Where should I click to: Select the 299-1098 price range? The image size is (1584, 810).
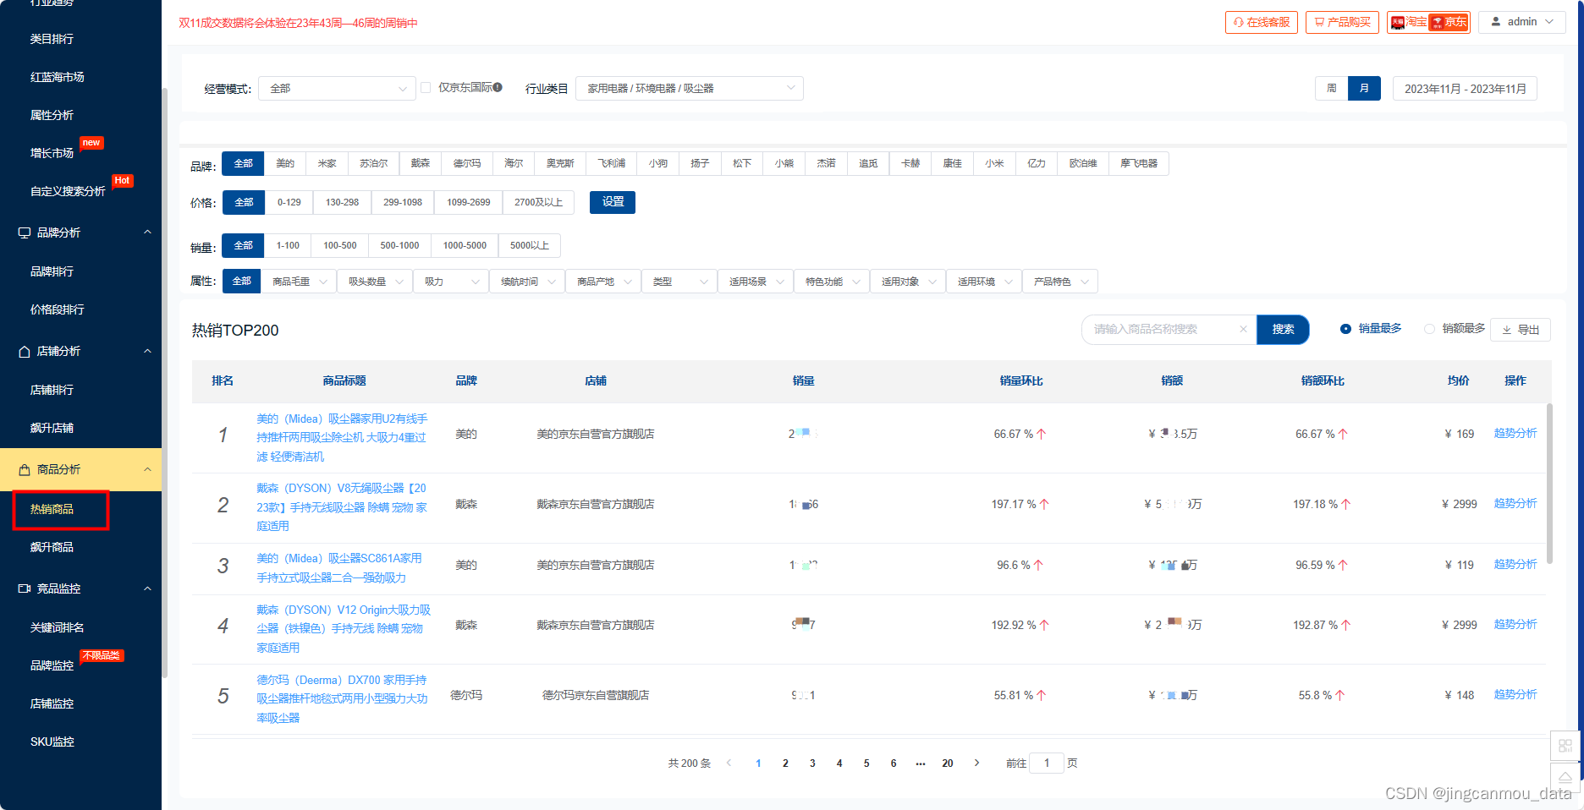[403, 202]
